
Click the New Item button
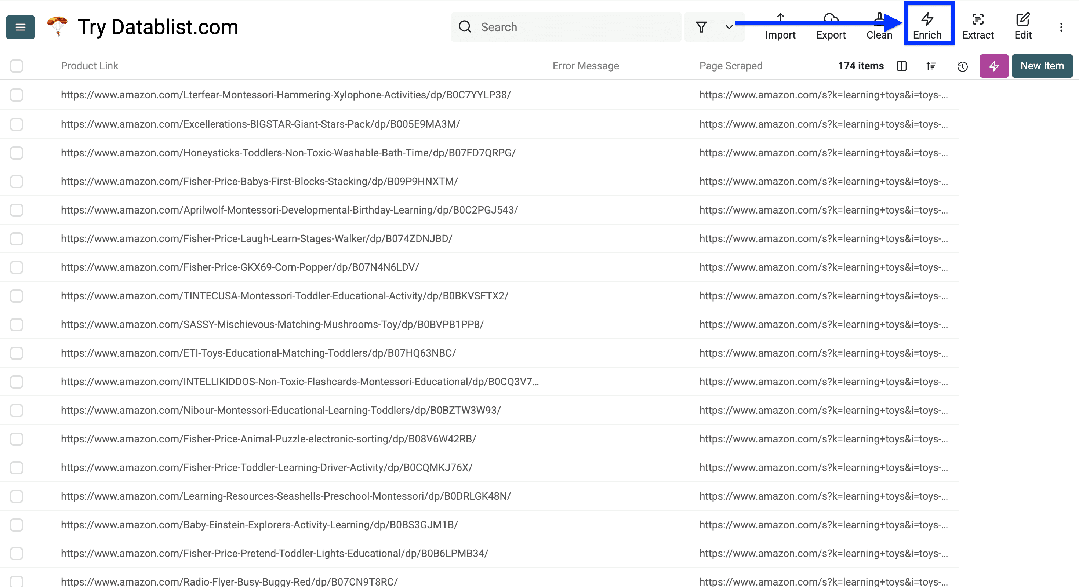pos(1042,66)
